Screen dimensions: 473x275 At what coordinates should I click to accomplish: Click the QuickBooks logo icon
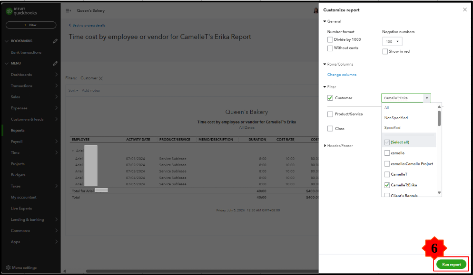point(9,11)
